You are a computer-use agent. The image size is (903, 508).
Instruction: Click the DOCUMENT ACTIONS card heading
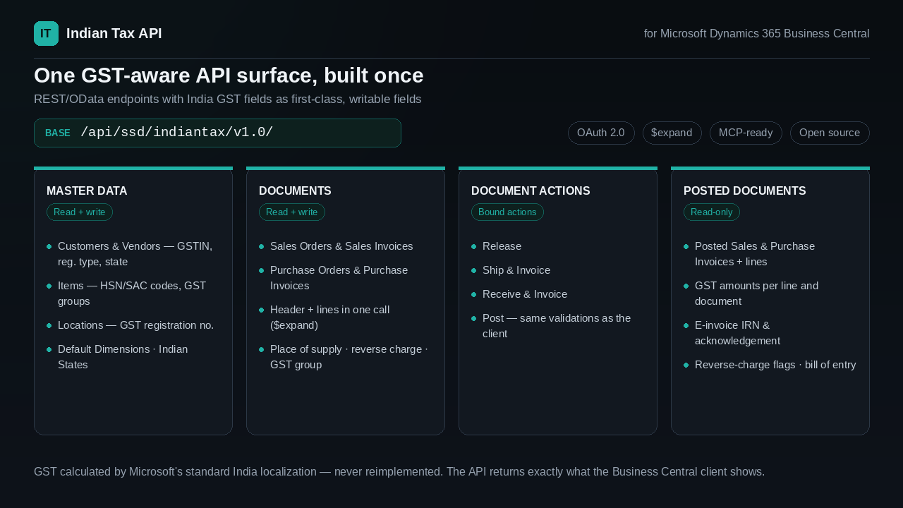tap(531, 190)
